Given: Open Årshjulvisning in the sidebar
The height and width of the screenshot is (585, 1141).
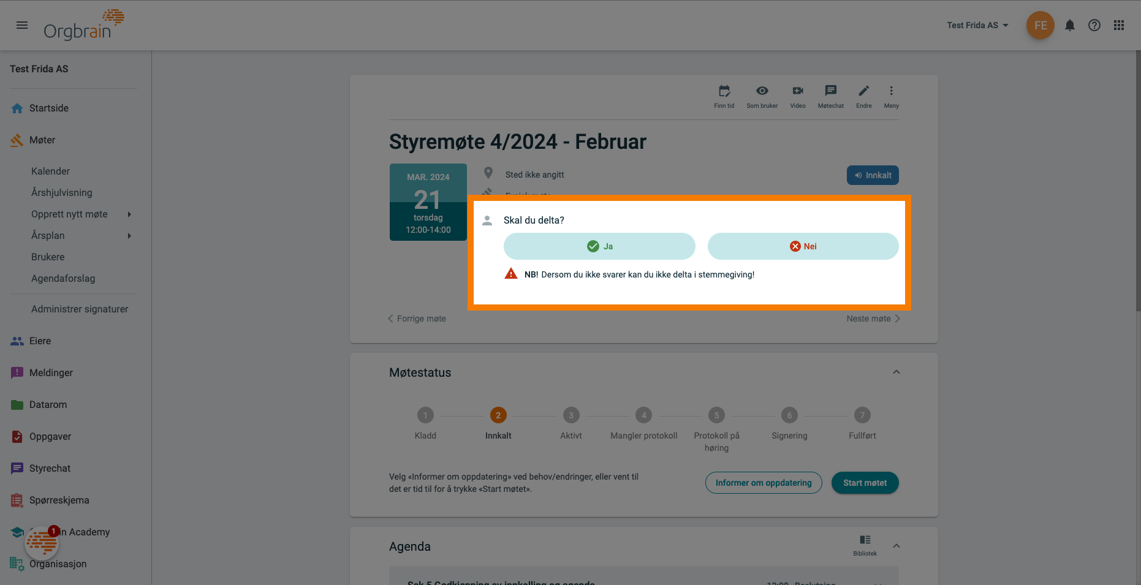Looking at the screenshot, I should pos(62,192).
